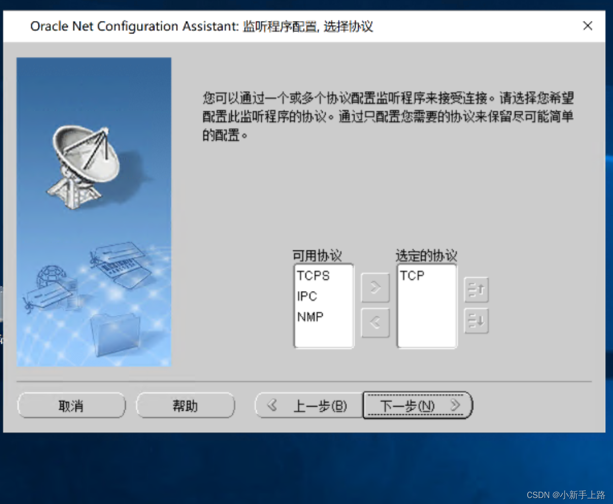
Task: Select IPC in available protocols list
Action: coord(307,296)
